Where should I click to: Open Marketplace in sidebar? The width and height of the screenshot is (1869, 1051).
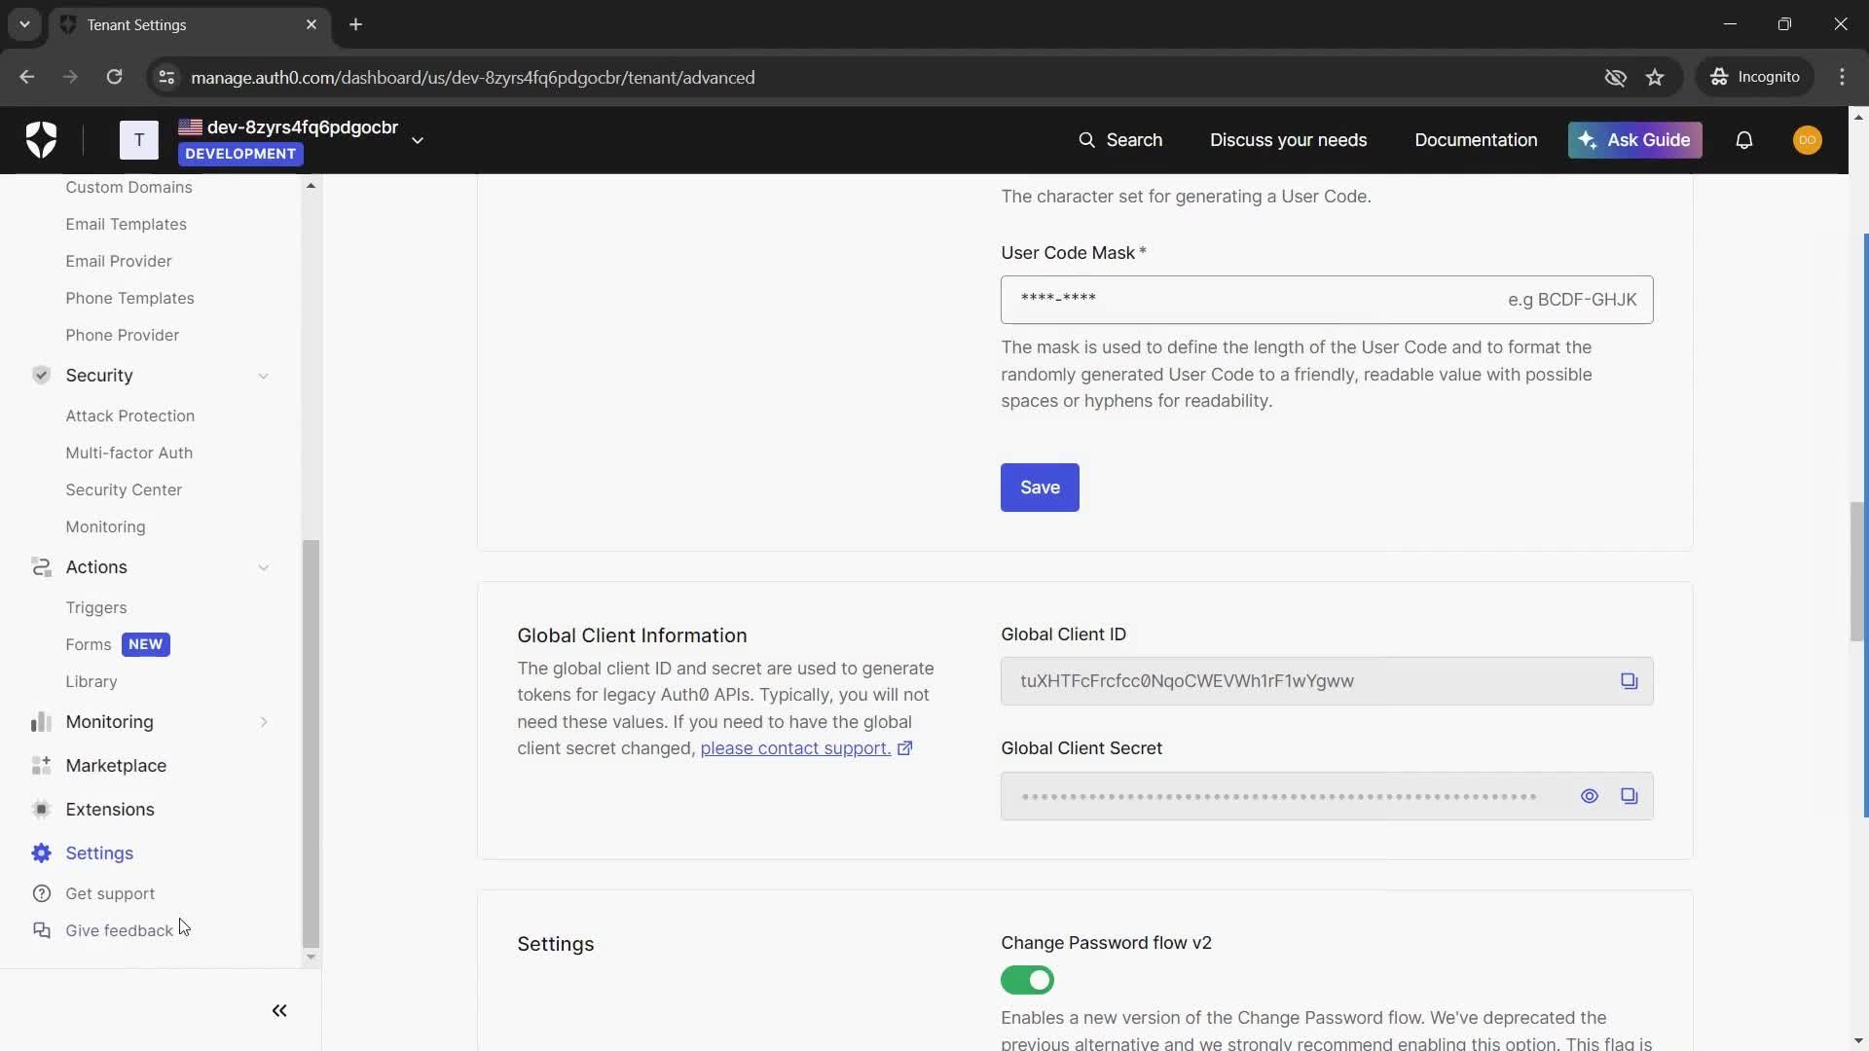116,766
